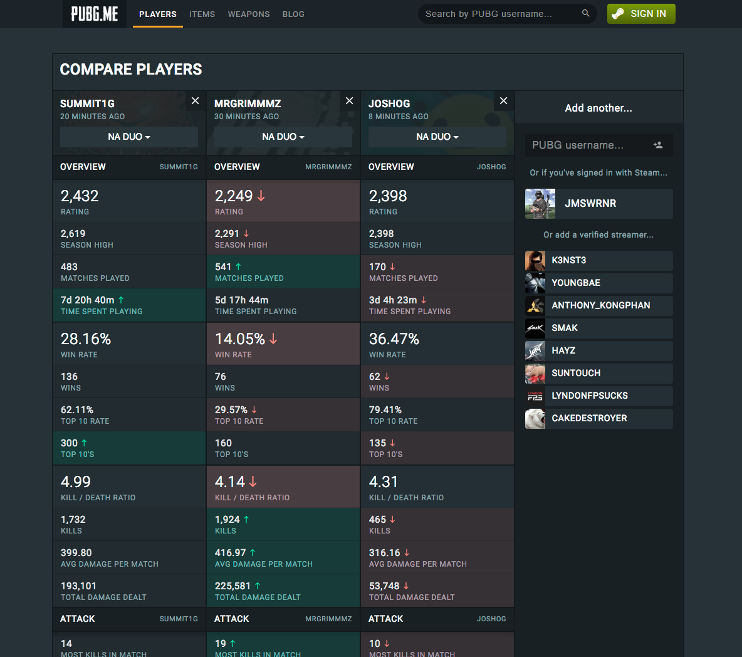The width and height of the screenshot is (742, 657).
Task: Click the Compare Players page title
Action: pos(130,70)
